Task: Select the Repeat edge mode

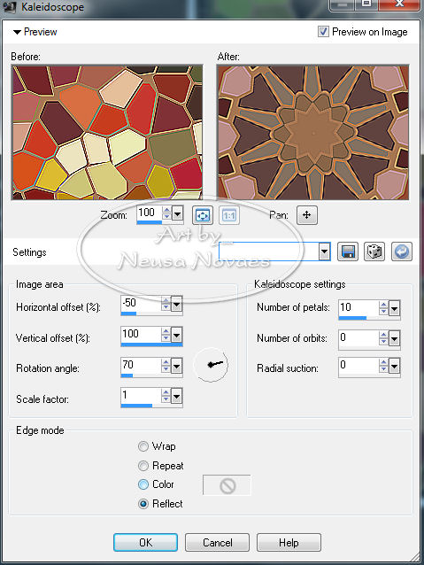Action: (x=143, y=466)
